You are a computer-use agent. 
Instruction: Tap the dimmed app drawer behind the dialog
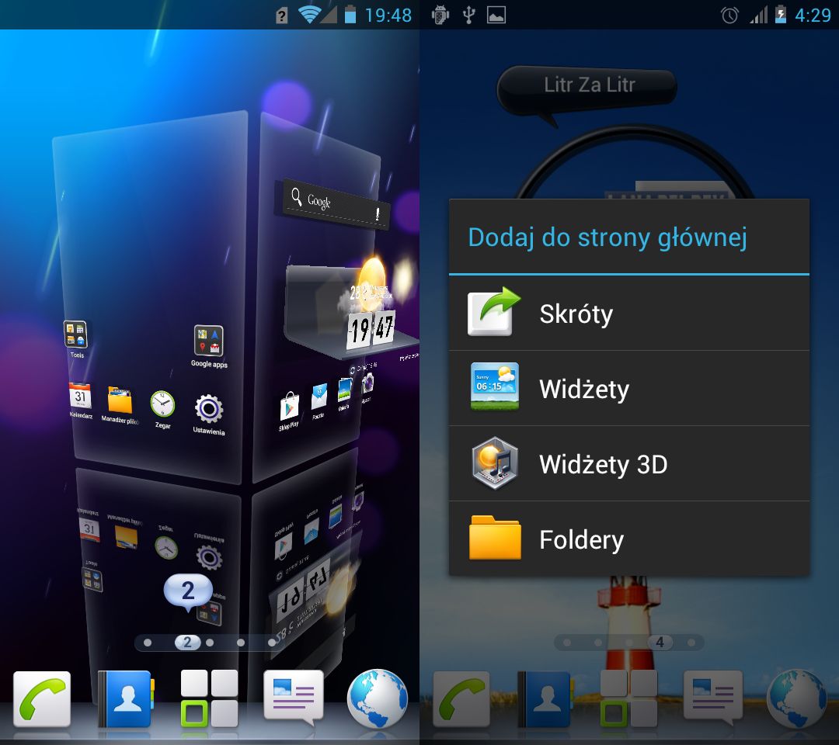pyautogui.click(x=628, y=698)
